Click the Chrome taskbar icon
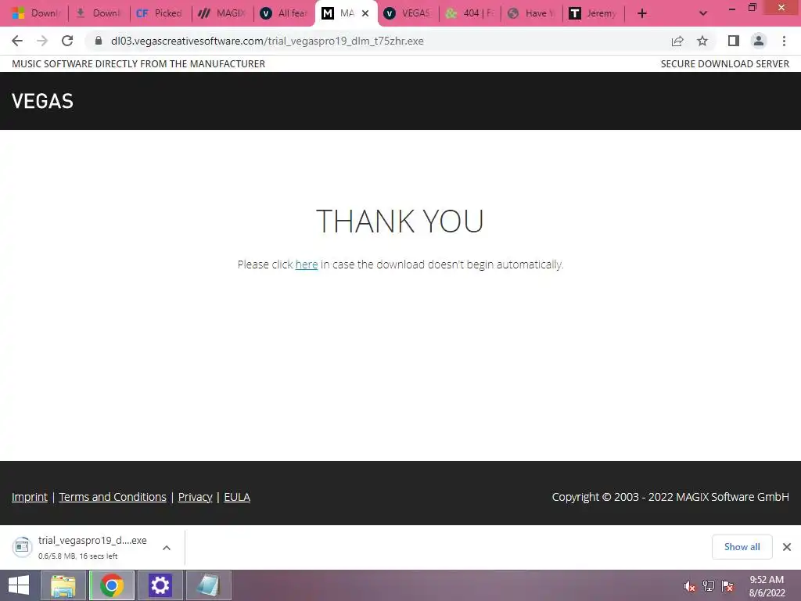The height and width of the screenshot is (601, 801). click(112, 585)
